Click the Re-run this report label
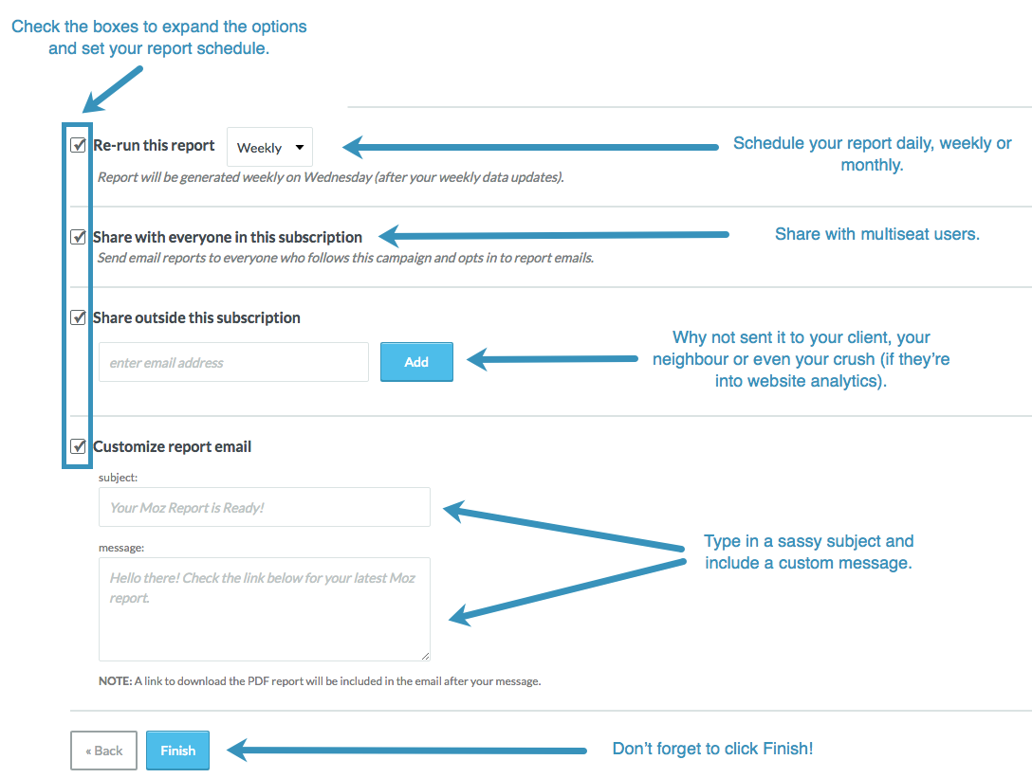The height and width of the screenshot is (778, 1032). pyautogui.click(x=154, y=145)
